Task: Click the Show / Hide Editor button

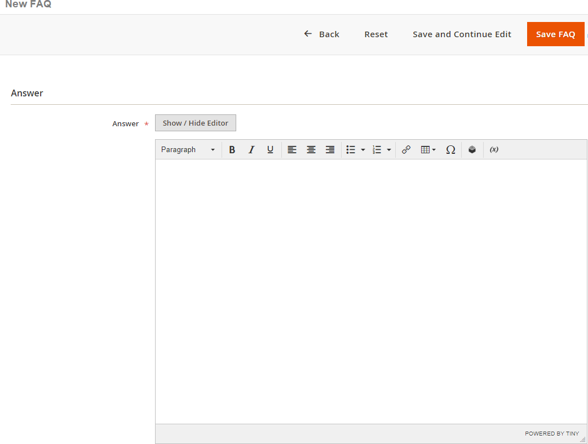Action: (x=196, y=123)
